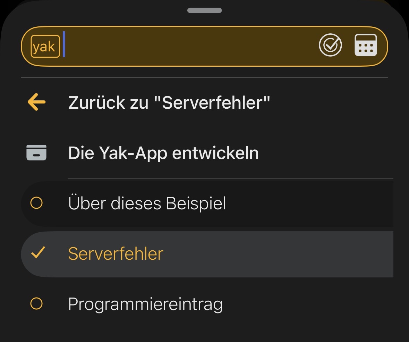Select the circle beside Programmiereintrag
This screenshot has width=409, height=342.
pos(36,304)
